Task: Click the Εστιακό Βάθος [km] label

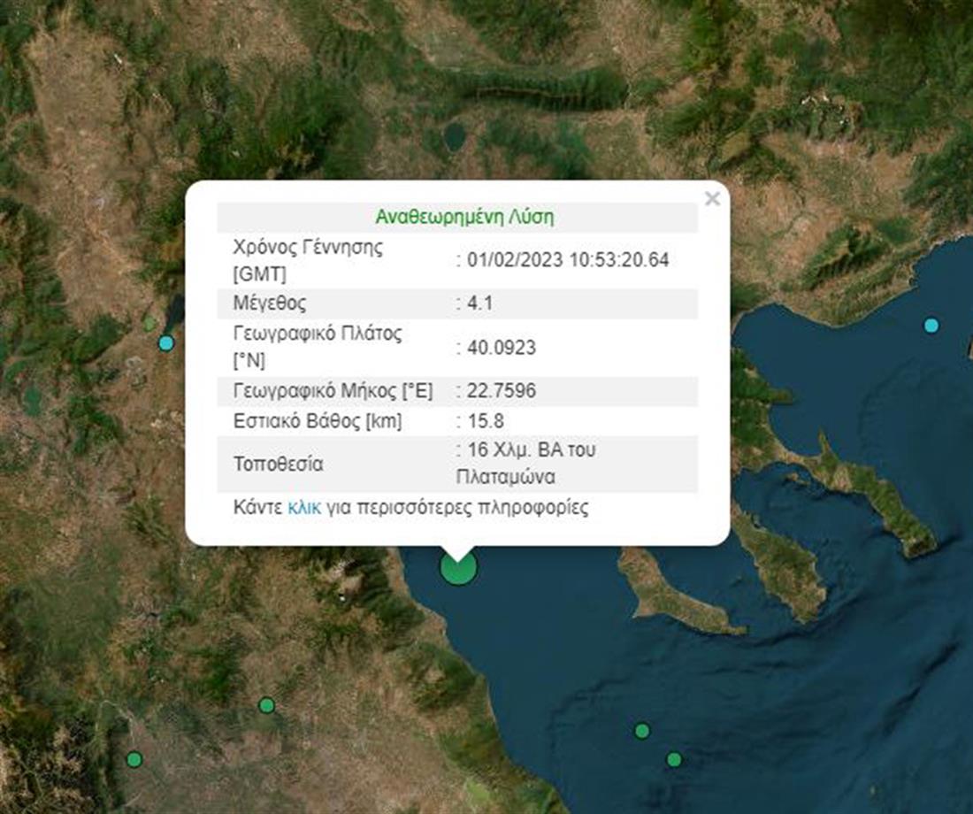Action: 318,421
